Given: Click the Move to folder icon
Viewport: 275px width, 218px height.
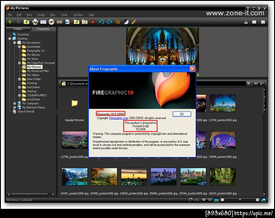Looking at the screenshot, I should (77, 22).
